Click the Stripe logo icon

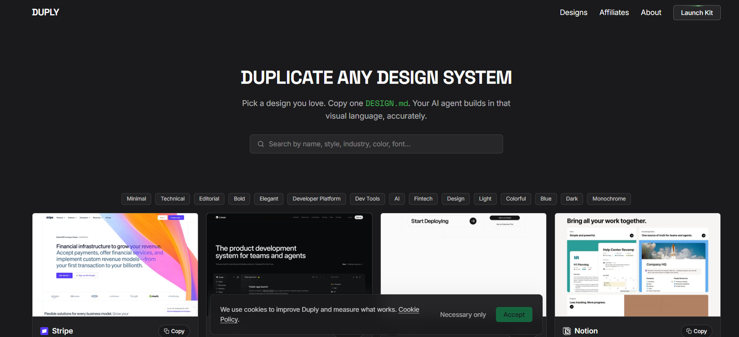tap(44, 331)
